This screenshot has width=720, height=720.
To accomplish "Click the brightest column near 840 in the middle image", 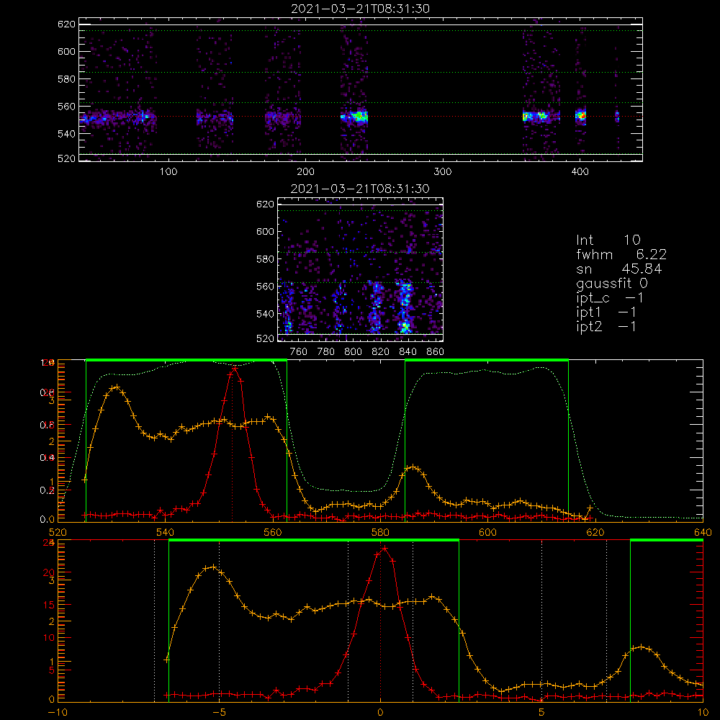I will (405, 307).
